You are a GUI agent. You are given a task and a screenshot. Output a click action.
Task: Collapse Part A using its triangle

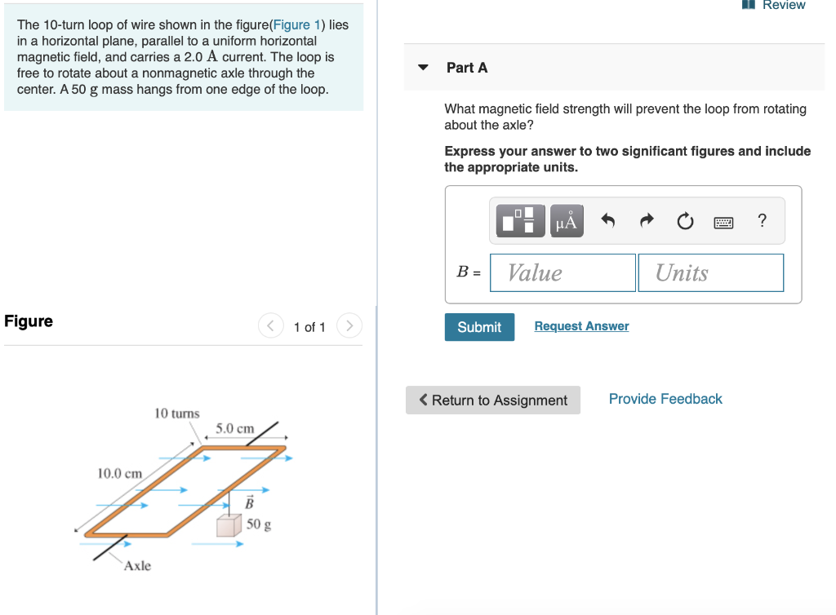[x=423, y=68]
